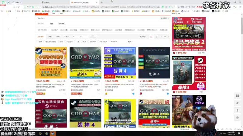Image resolution: width=243 pixels, height=136 pixels.
Task: Check the 二手 filter
Action: click(x=75, y=42)
